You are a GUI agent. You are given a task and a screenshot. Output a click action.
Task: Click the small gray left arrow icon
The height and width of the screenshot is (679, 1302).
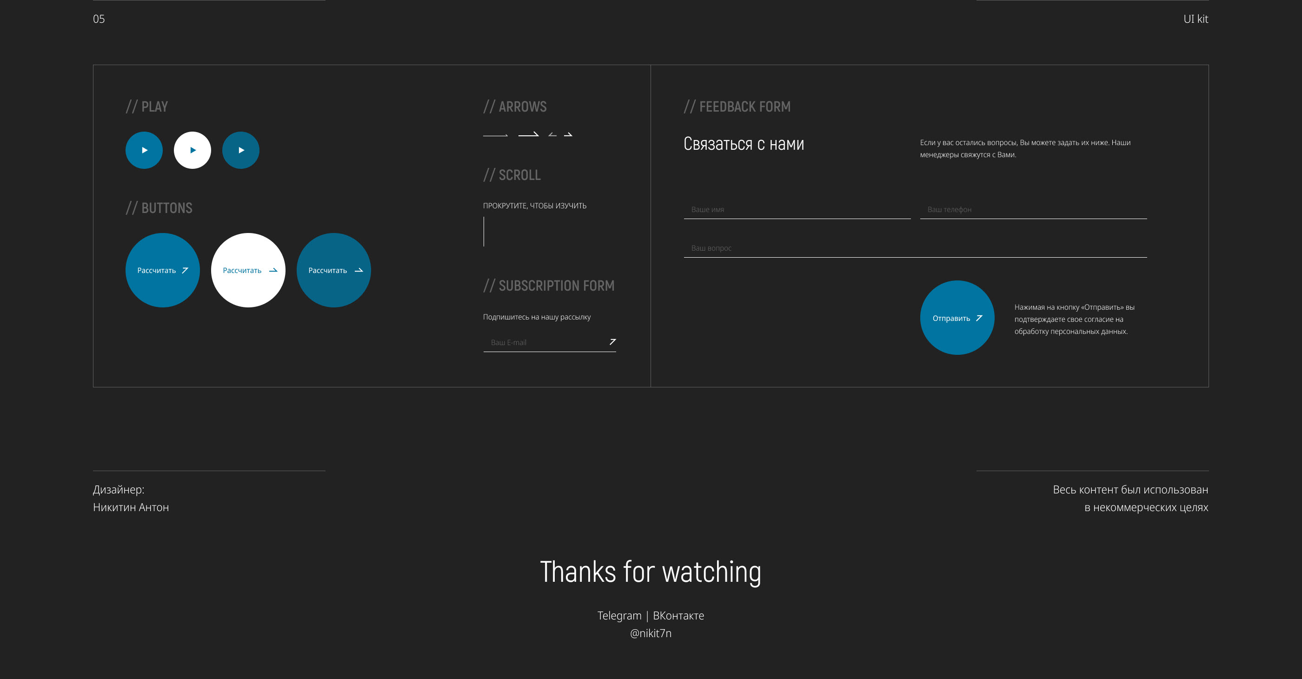click(x=552, y=134)
